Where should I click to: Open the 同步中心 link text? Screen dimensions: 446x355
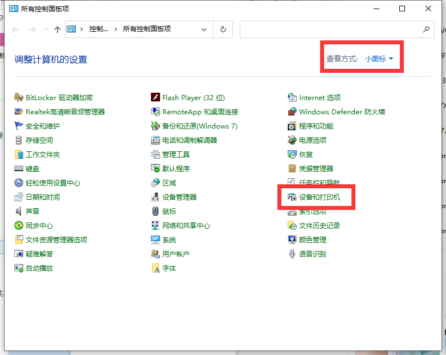pyautogui.click(x=39, y=226)
